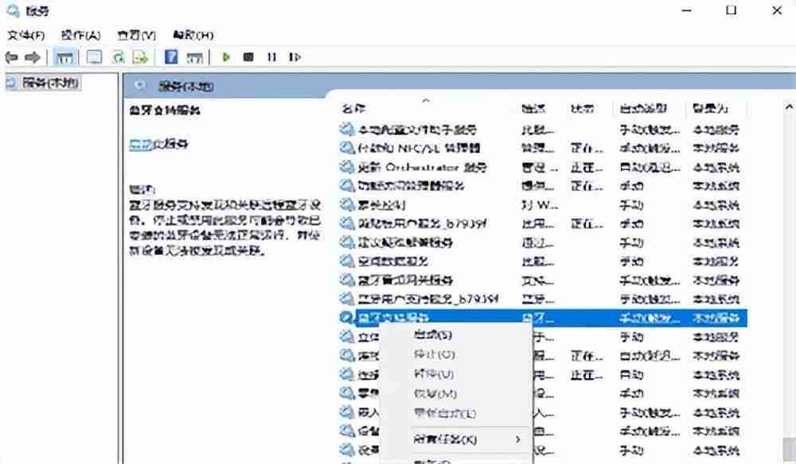Select the 付款和 NFC/SE 管理器 service name

[419, 149]
